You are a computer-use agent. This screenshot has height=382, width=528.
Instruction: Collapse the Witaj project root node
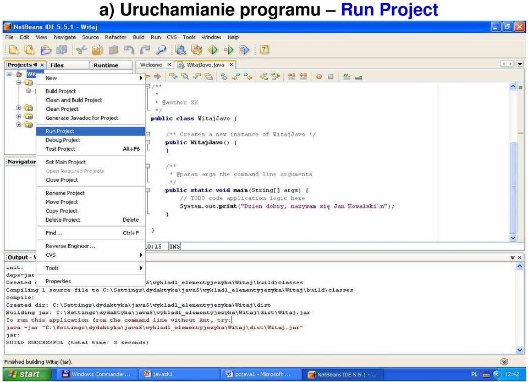pos(9,74)
